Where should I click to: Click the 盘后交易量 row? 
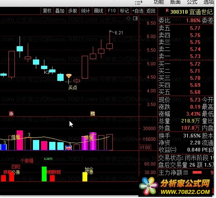[186, 165]
